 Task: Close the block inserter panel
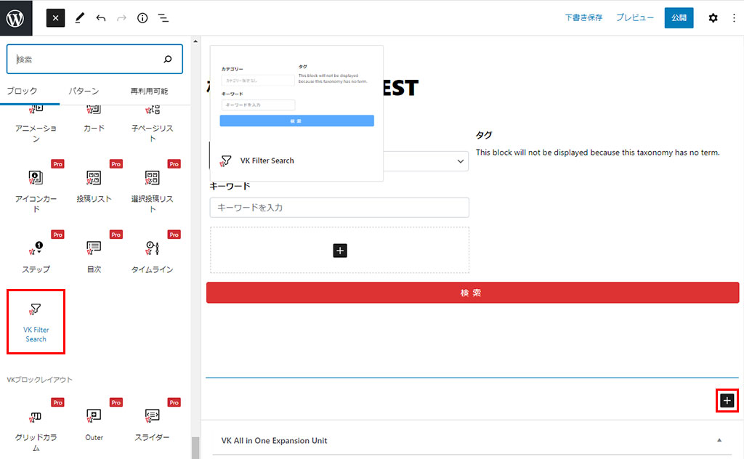(56, 18)
